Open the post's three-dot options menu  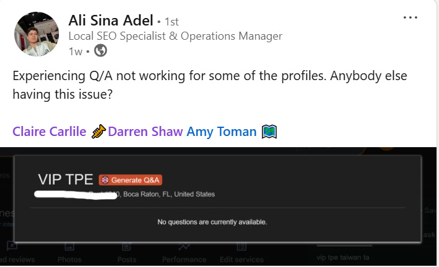(410, 18)
